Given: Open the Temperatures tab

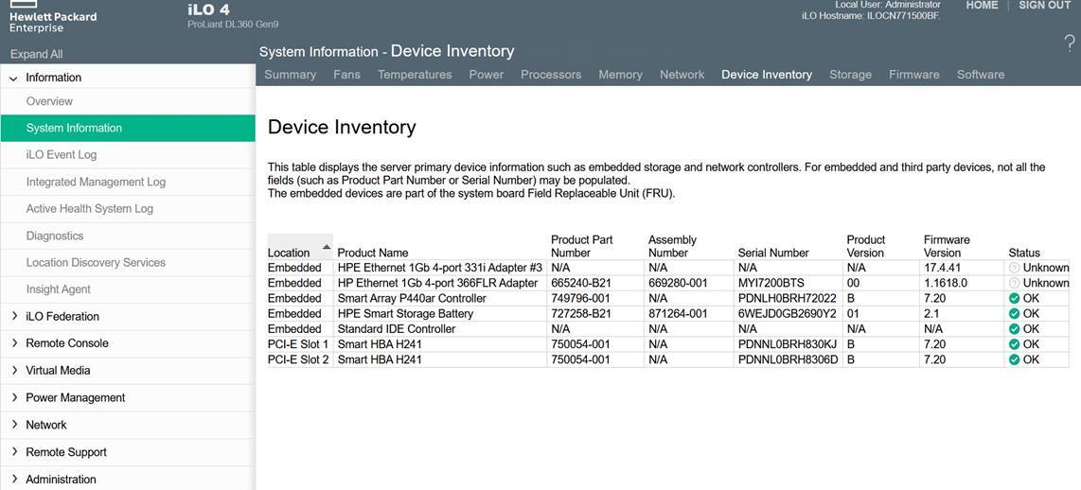Looking at the screenshot, I should 415,75.
